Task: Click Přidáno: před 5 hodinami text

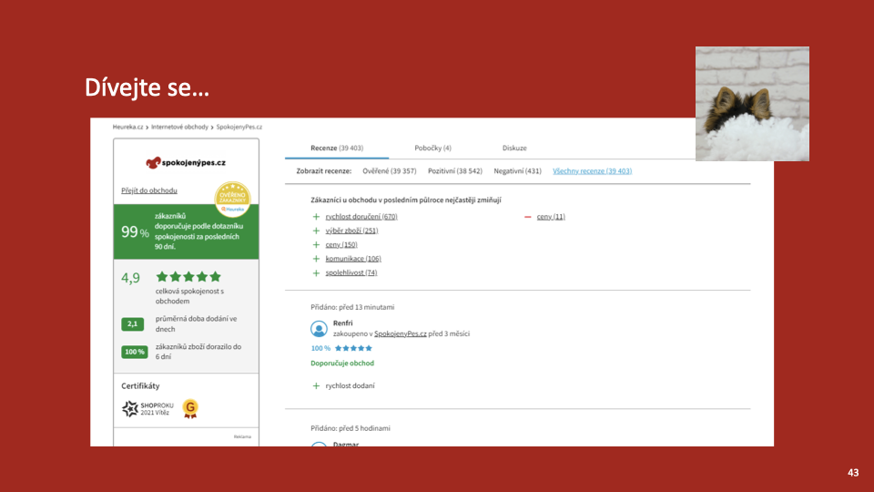Action: [x=350, y=428]
